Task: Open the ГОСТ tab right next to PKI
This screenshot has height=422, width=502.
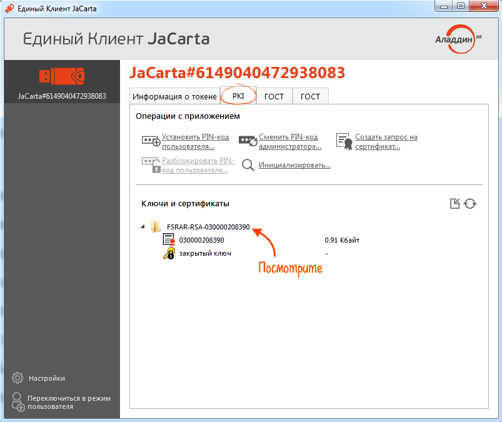Action: click(274, 96)
